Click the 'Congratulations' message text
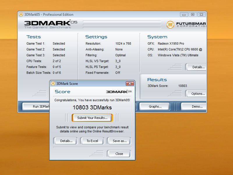This screenshot has height=175, width=233. (92, 100)
